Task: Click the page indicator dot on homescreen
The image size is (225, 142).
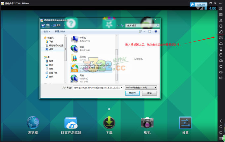Action: 109,109
